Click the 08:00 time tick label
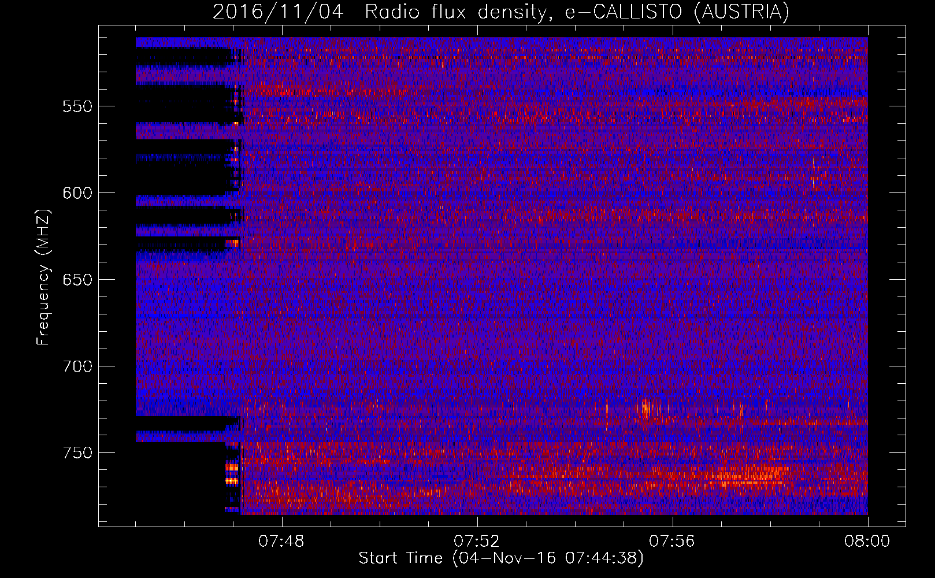This screenshot has width=935, height=578. pos(867,542)
